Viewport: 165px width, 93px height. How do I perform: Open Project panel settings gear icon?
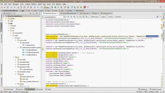click(37, 13)
